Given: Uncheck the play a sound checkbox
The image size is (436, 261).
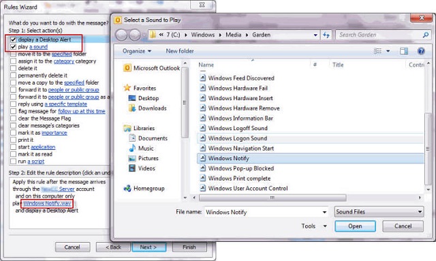Looking at the screenshot, I should pyautogui.click(x=13, y=47).
